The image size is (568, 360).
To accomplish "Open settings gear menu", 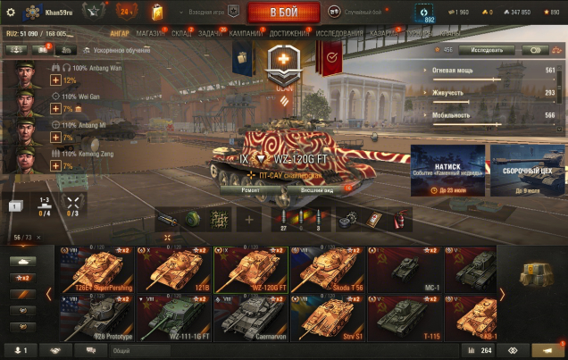I will (11, 13).
